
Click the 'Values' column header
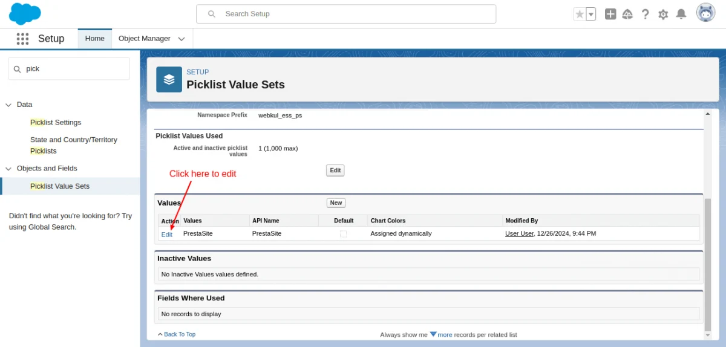pyautogui.click(x=192, y=221)
